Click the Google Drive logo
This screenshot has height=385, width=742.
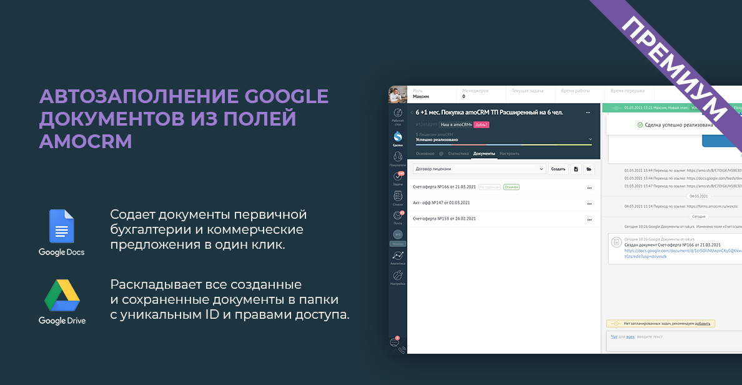pyautogui.click(x=62, y=302)
